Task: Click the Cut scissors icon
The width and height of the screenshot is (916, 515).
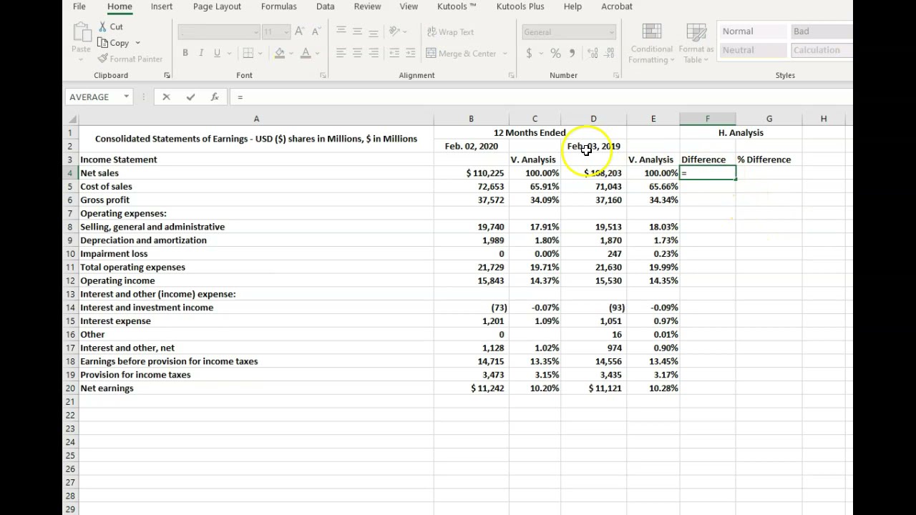Action: (103, 26)
